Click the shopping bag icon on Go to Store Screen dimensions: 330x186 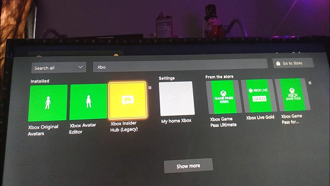(278, 64)
